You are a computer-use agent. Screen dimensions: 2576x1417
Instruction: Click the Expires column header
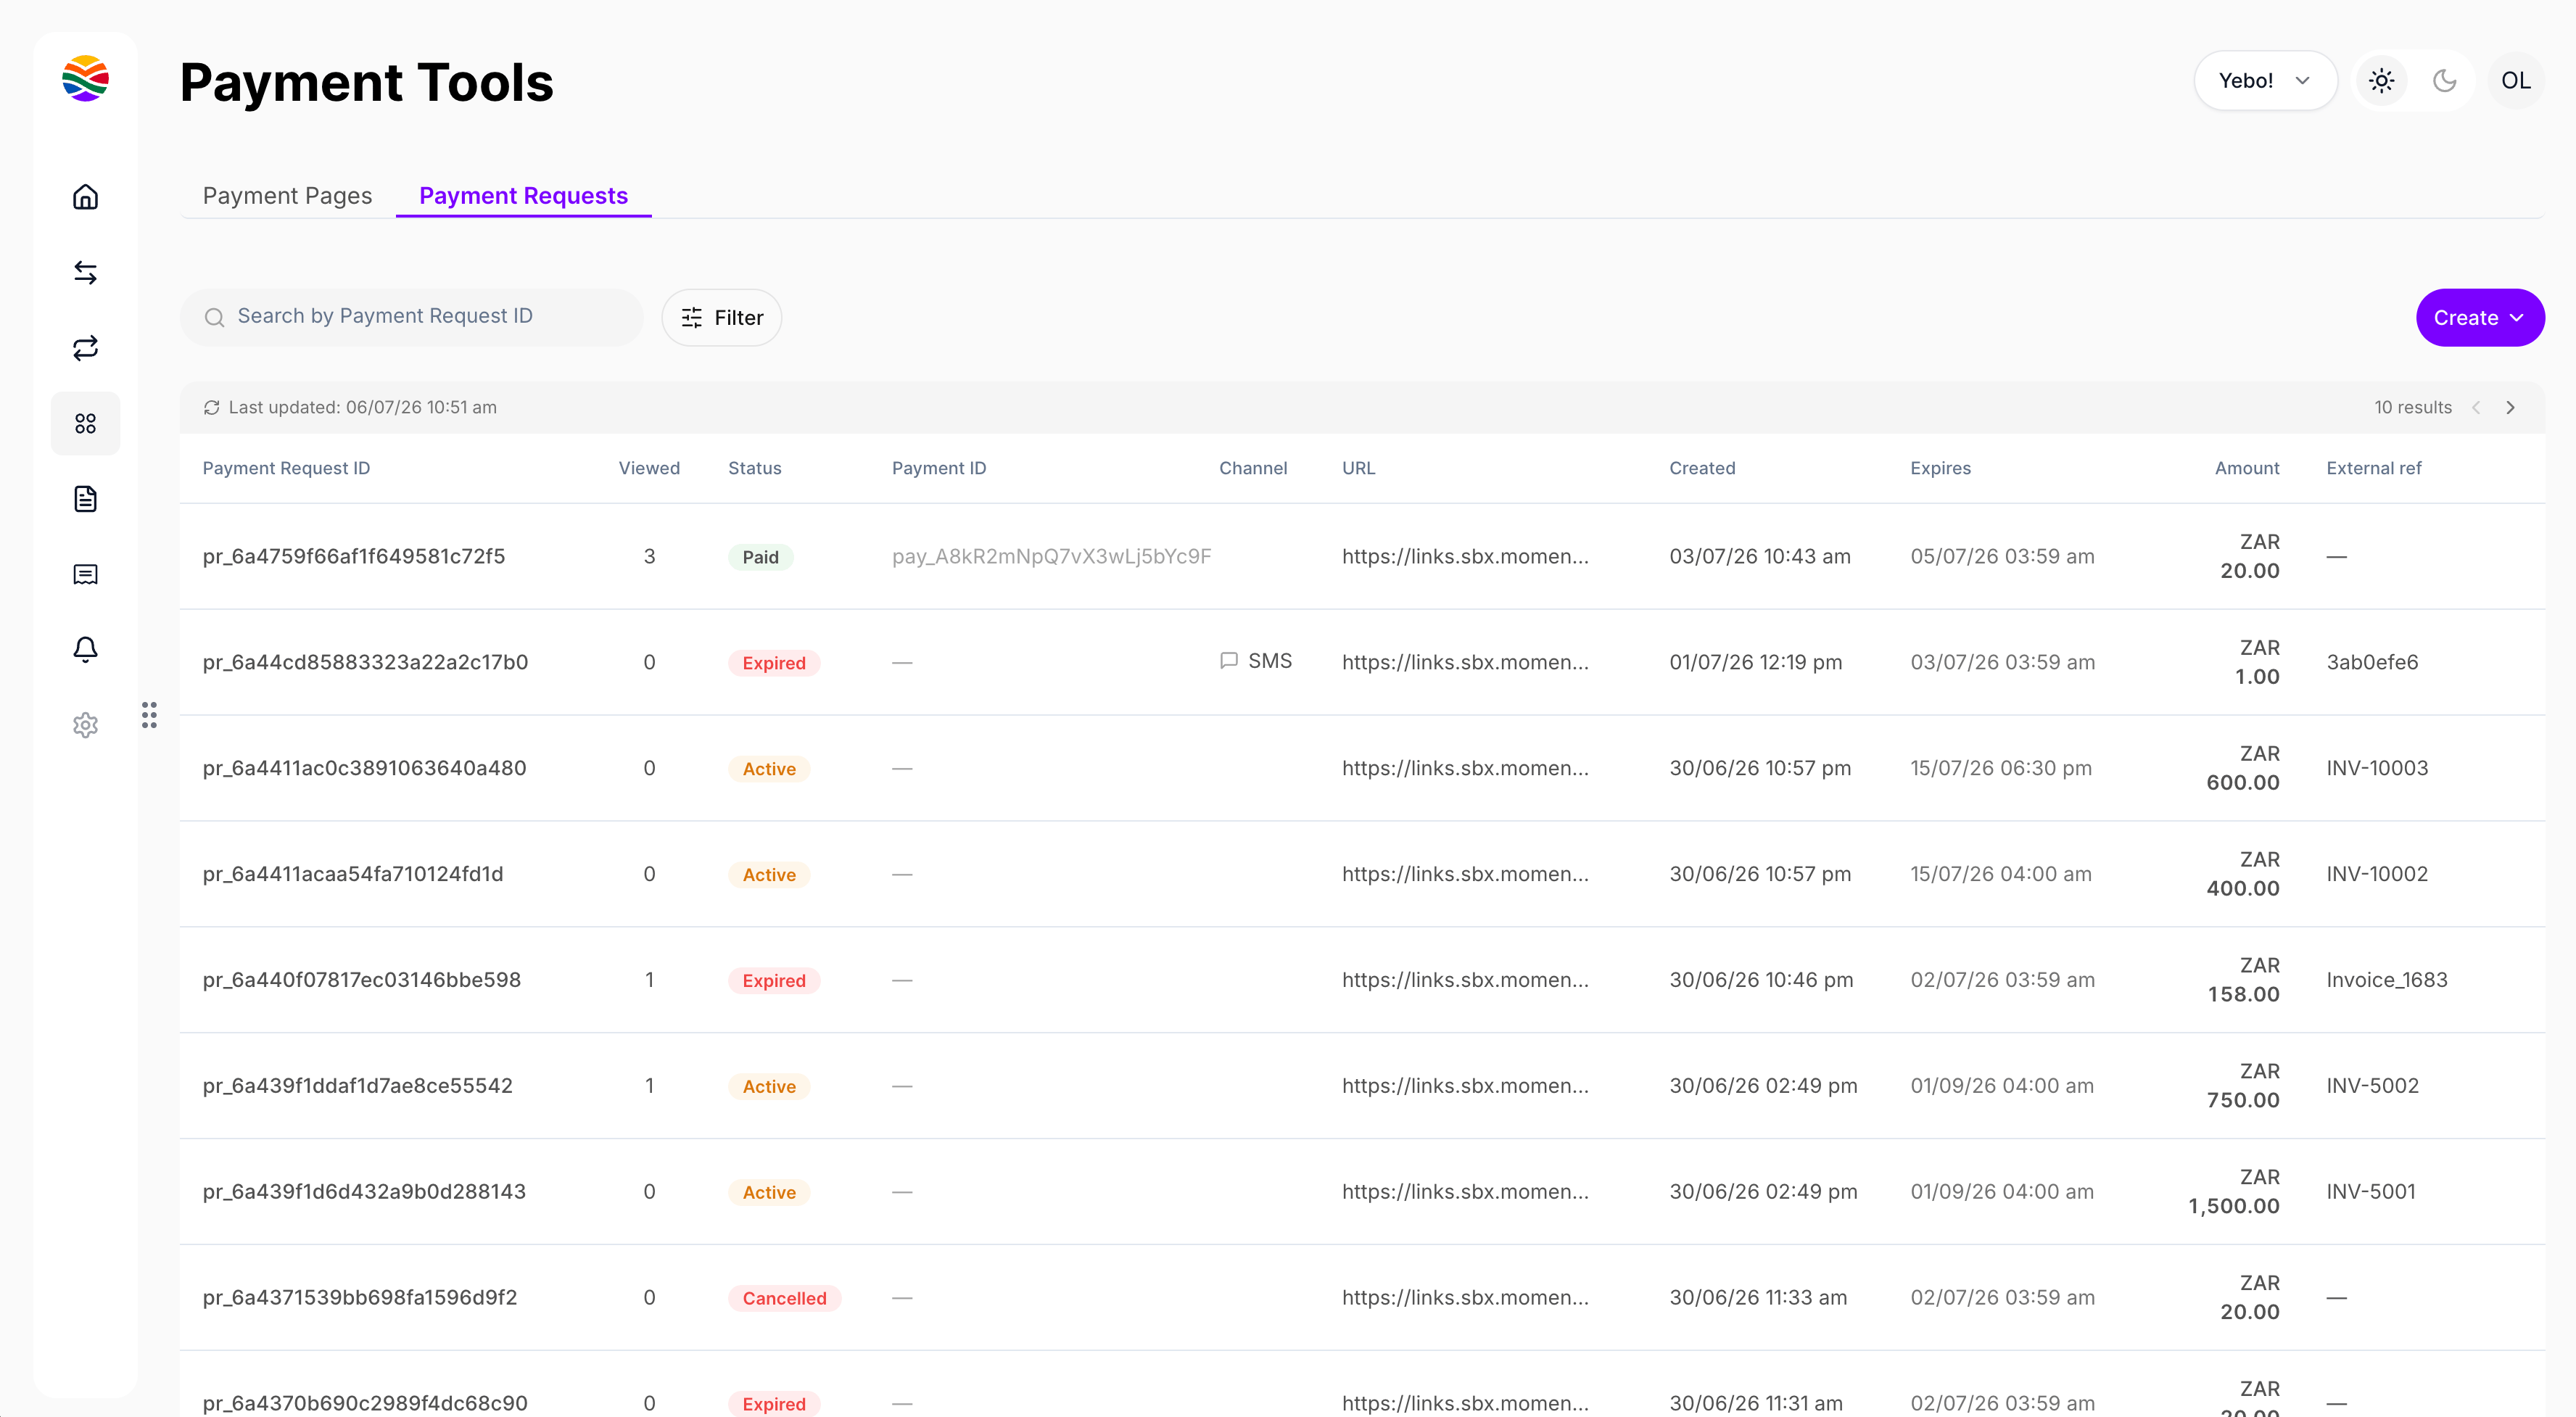1940,468
